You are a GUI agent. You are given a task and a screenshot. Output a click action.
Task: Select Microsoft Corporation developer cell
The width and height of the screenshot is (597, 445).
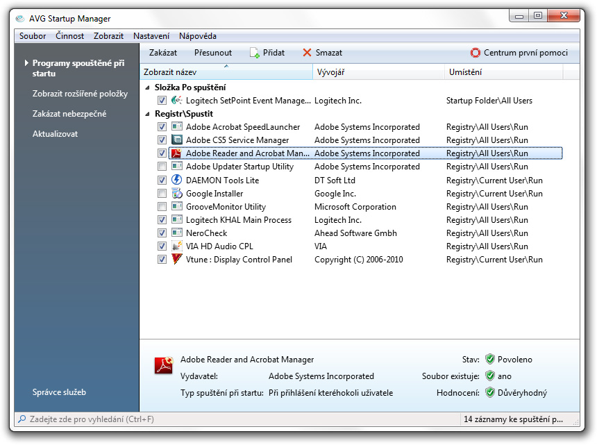(x=355, y=207)
